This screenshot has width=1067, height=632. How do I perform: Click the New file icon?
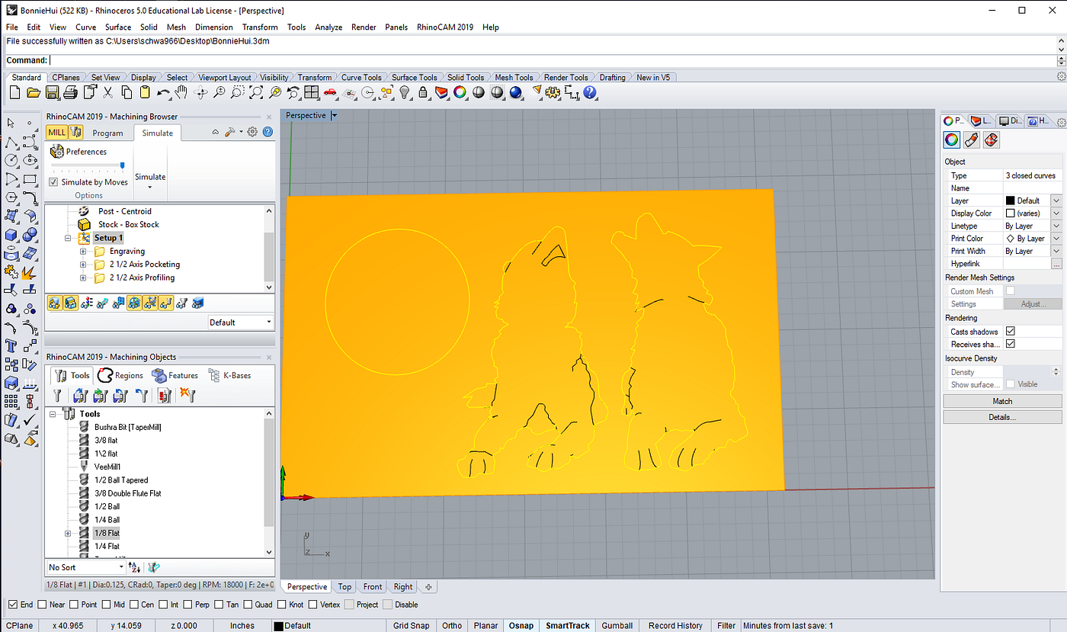pos(14,92)
